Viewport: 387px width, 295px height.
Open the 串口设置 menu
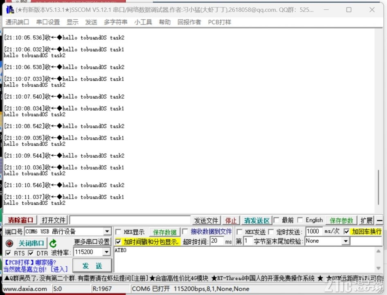pos(48,22)
